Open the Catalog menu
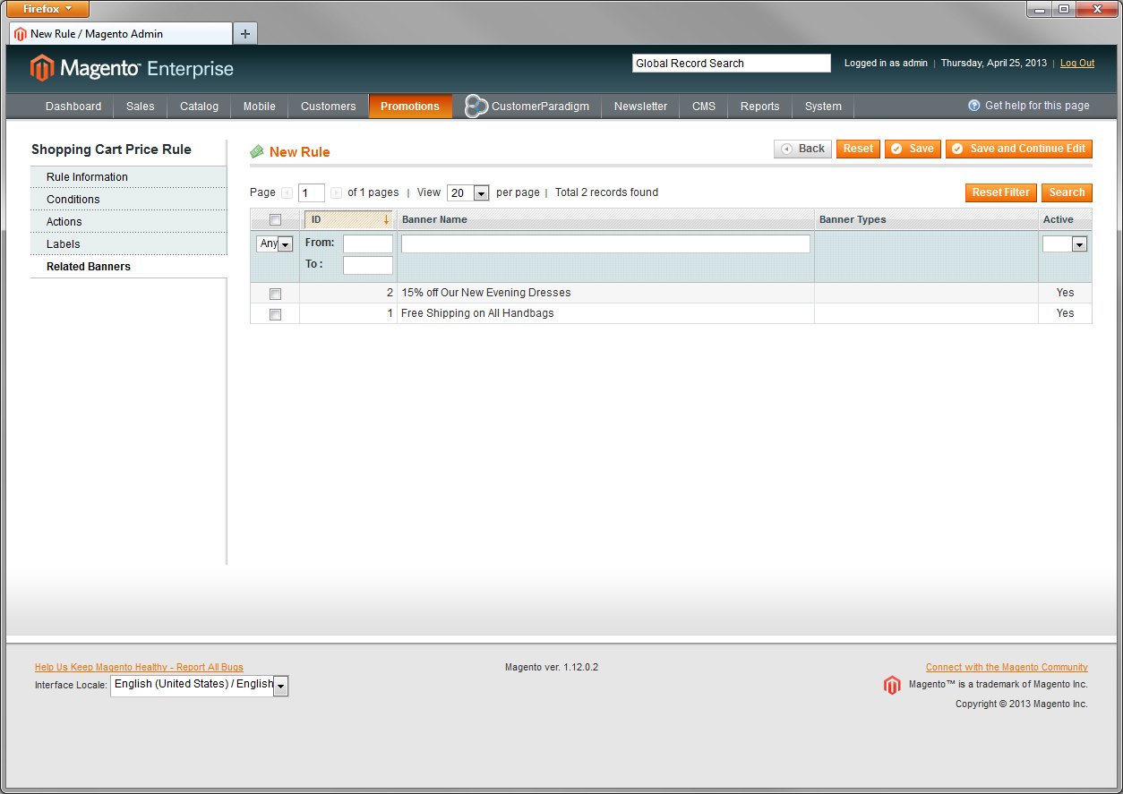 199,106
